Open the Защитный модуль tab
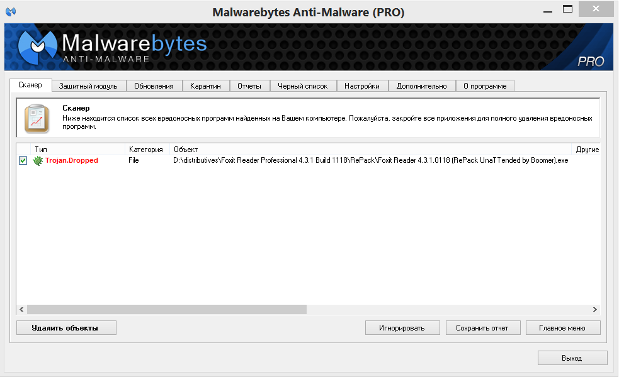 click(88, 86)
